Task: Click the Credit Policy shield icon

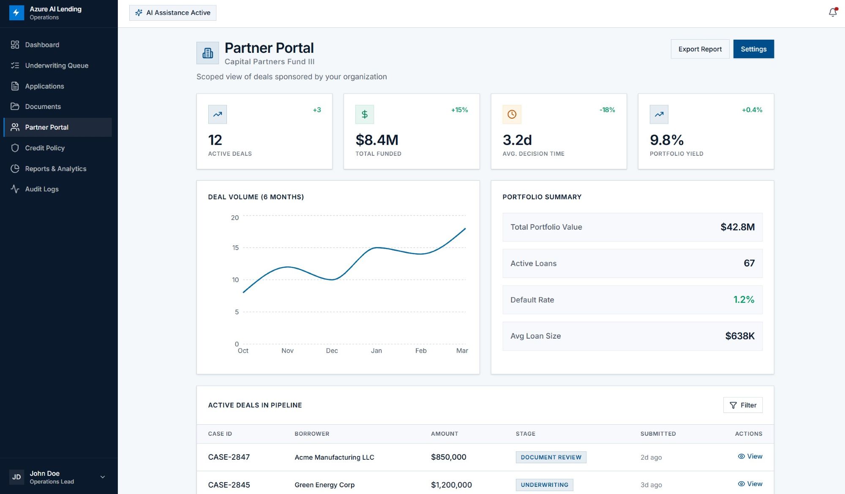Action: [15, 148]
